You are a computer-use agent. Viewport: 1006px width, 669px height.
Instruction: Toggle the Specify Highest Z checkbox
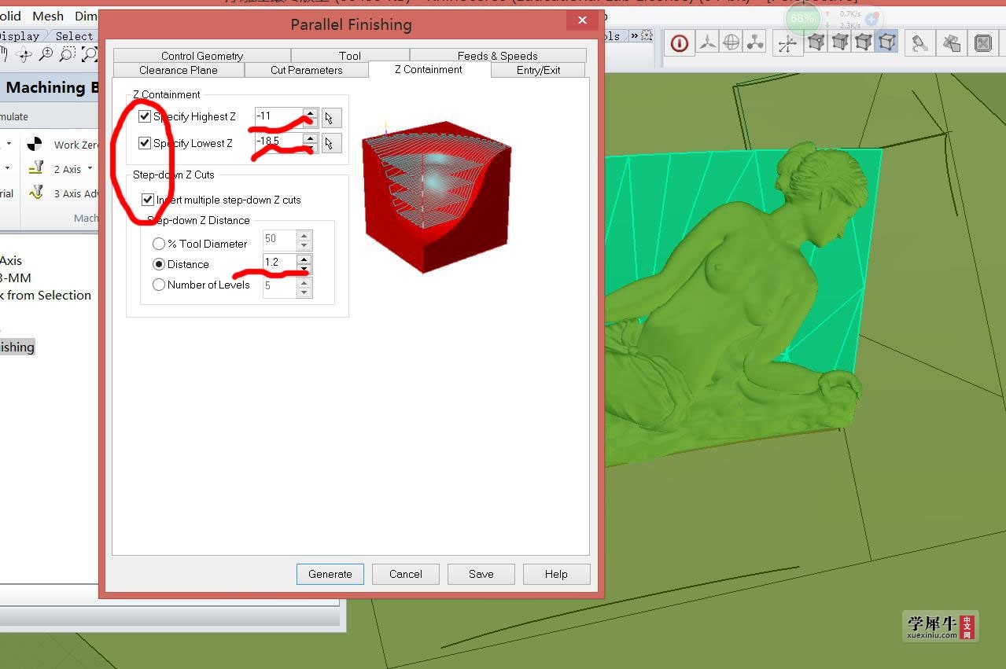pos(145,116)
